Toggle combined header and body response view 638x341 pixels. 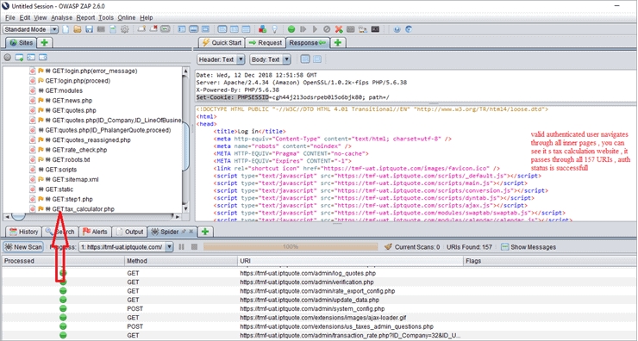(305, 59)
